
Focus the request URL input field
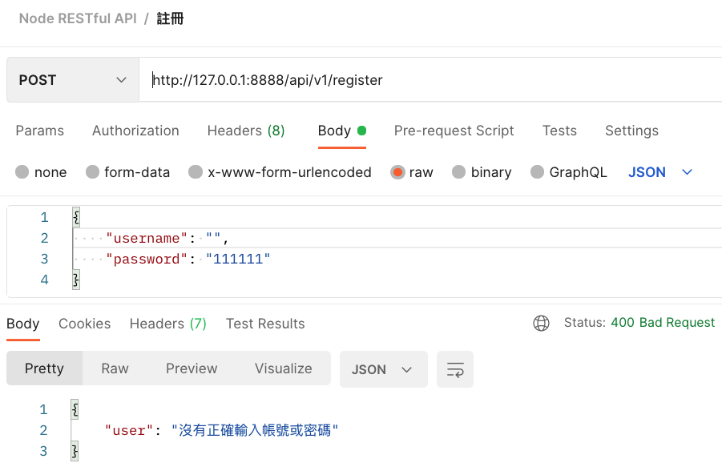click(x=430, y=80)
